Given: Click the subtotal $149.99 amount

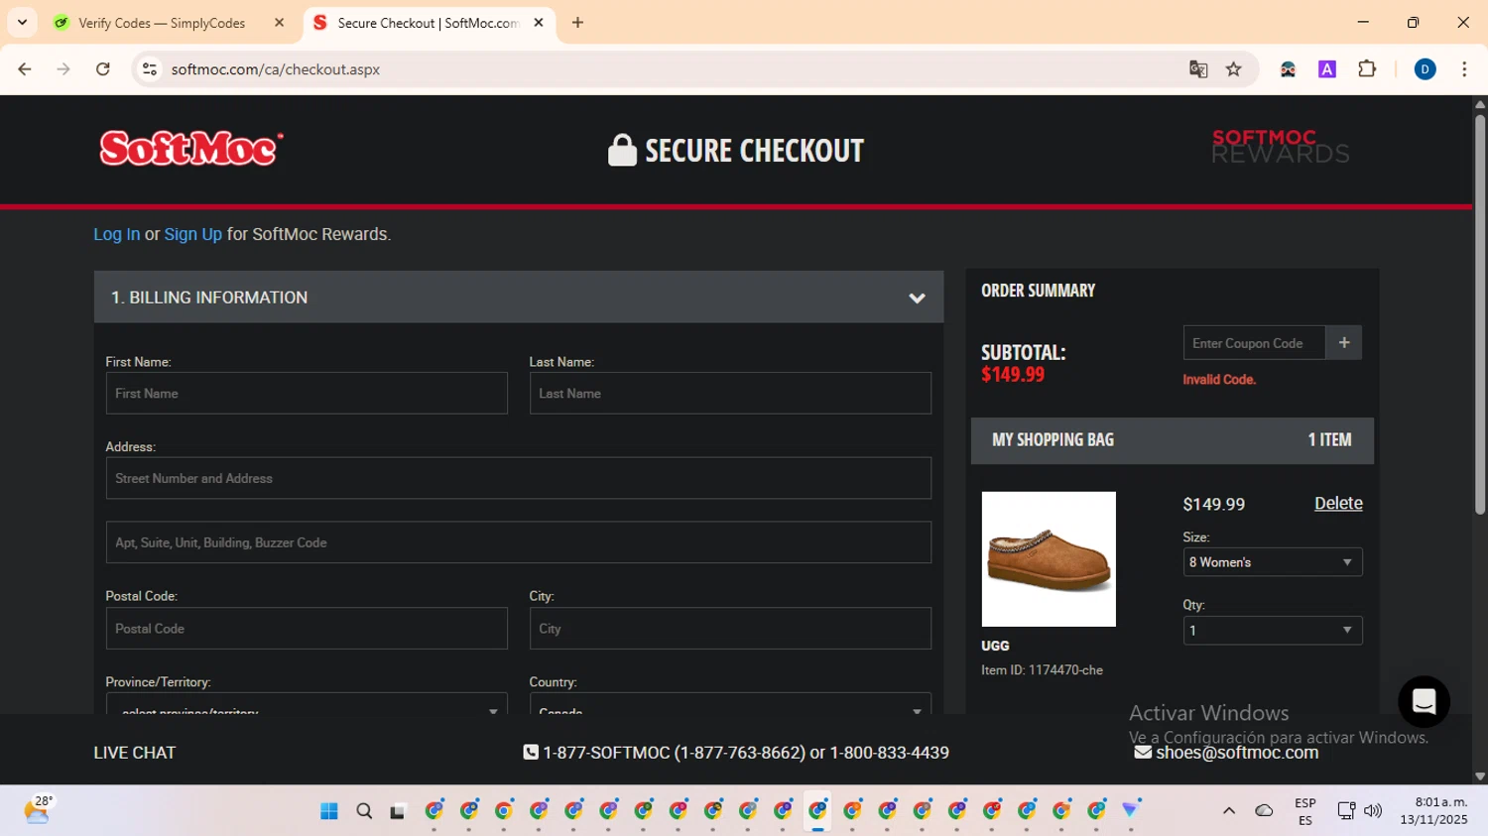Looking at the screenshot, I should coord(1013,375).
